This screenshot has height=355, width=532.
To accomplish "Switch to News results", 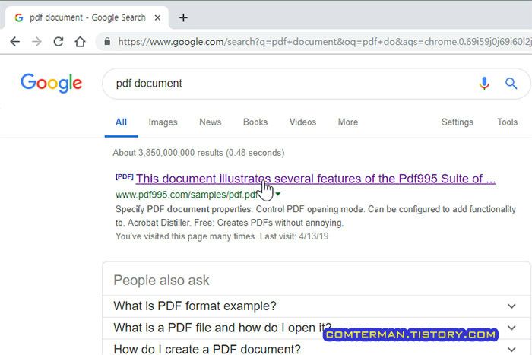I will click(210, 122).
